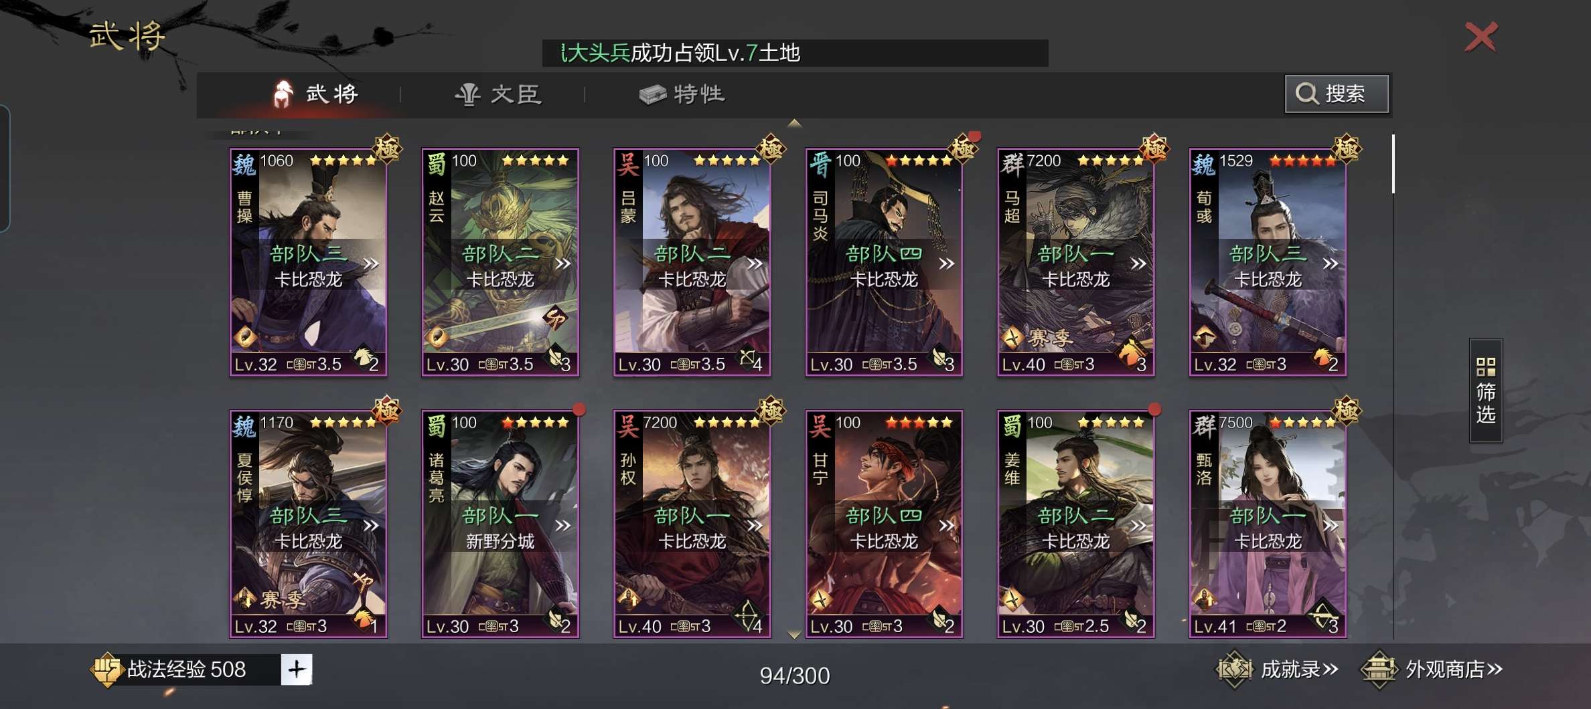Expand the list with top up arrow
The height and width of the screenshot is (709, 1591).
794,123
